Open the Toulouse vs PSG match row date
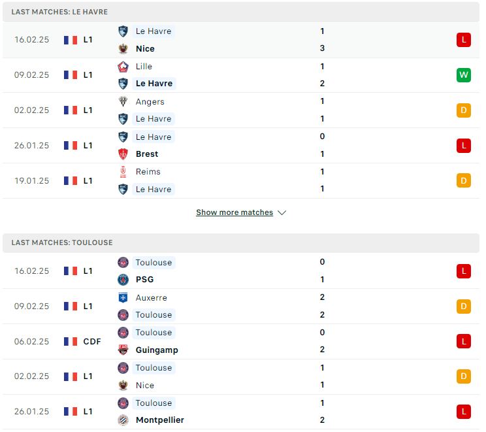Screen dimensions: 486x432 [x=31, y=271]
